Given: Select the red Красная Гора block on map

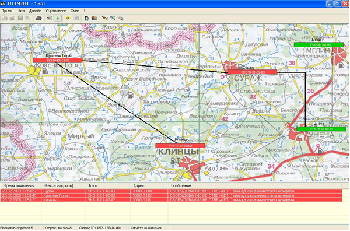Looking at the screenshot, I should [58, 60].
